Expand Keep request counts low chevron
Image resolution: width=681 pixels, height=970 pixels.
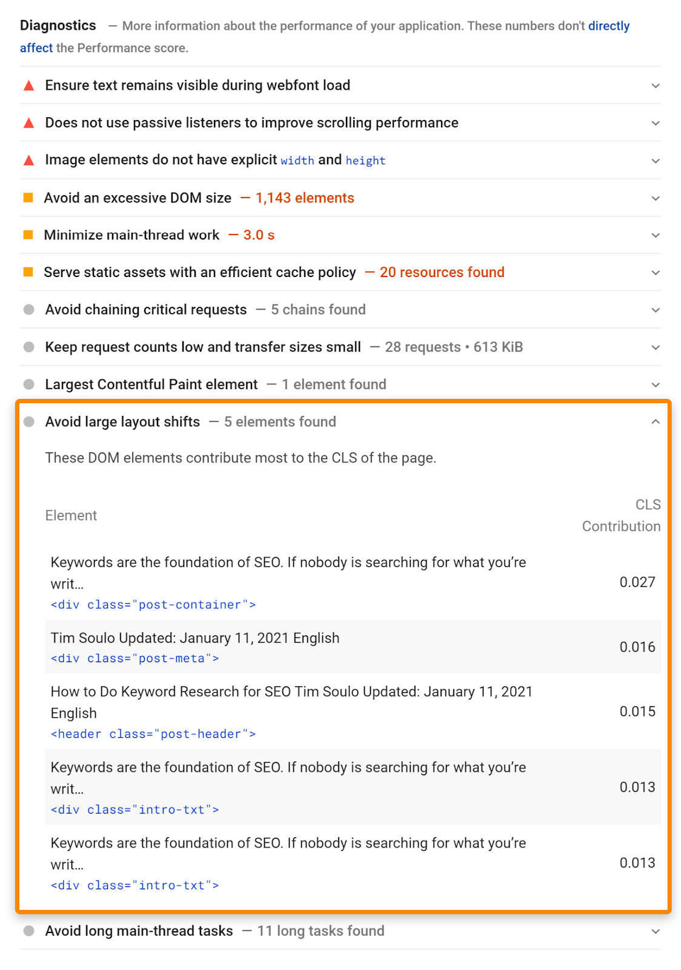(656, 347)
